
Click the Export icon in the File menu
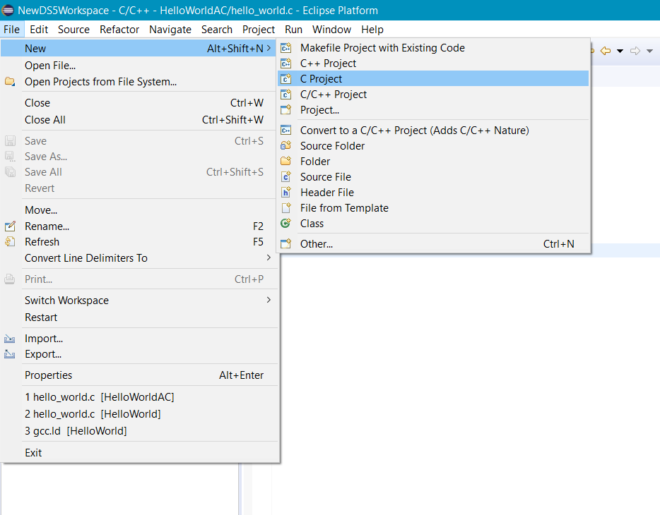[x=10, y=353]
